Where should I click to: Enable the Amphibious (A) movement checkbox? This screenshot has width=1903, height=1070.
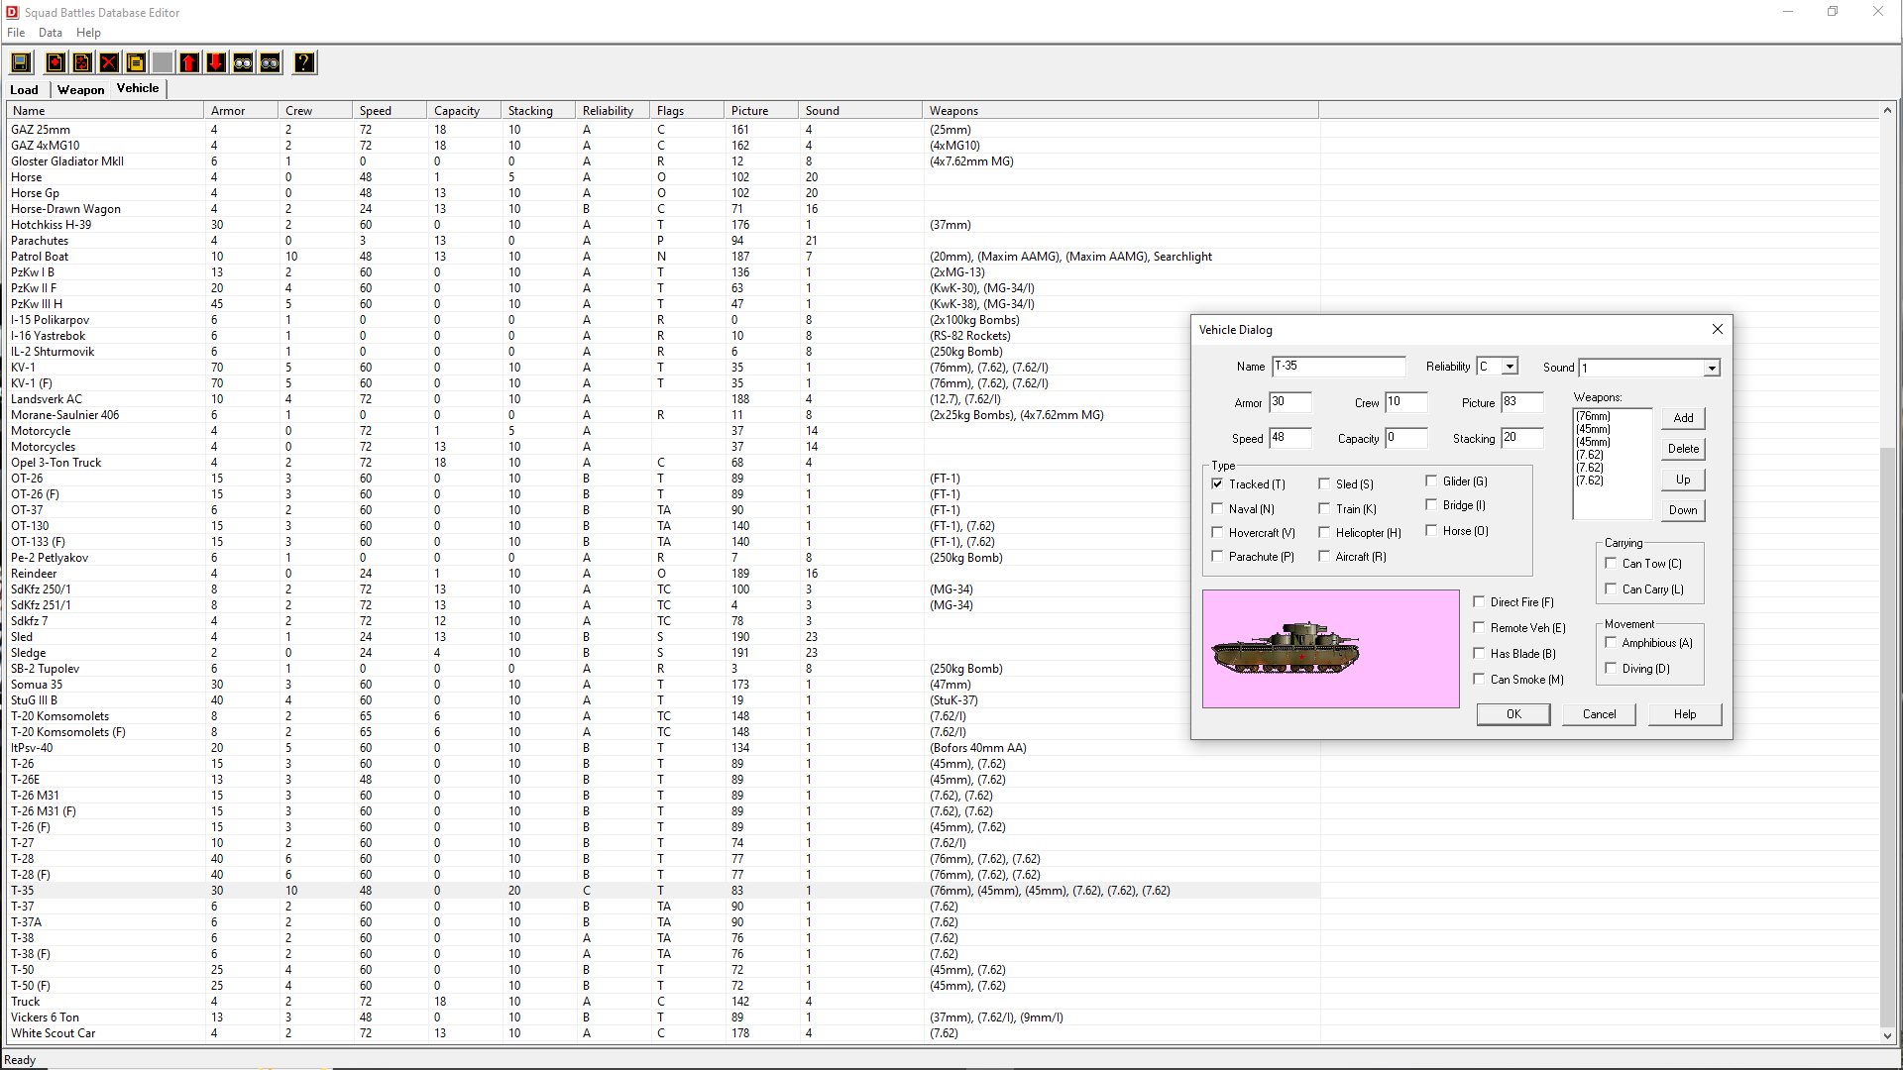(x=1611, y=643)
